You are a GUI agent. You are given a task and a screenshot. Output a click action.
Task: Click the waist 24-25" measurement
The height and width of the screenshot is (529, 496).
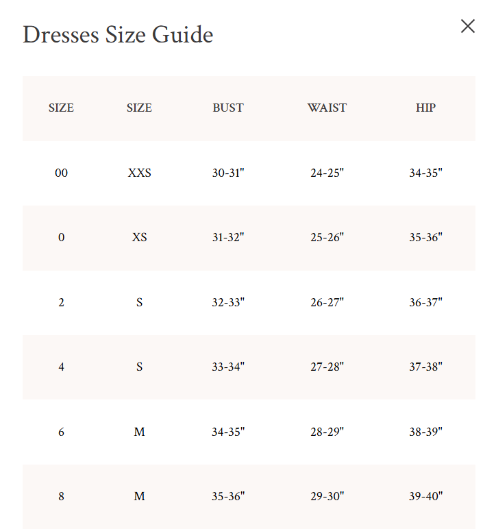[x=327, y=173]
